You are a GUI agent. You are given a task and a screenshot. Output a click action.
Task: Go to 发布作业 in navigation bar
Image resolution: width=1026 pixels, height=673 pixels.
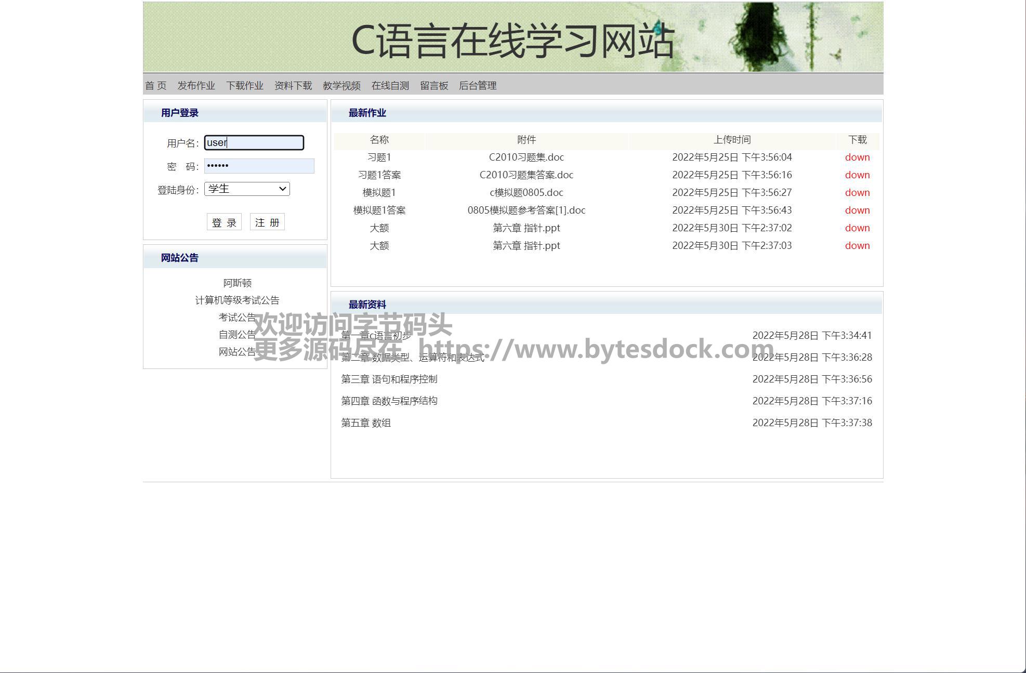pos(196,86)
